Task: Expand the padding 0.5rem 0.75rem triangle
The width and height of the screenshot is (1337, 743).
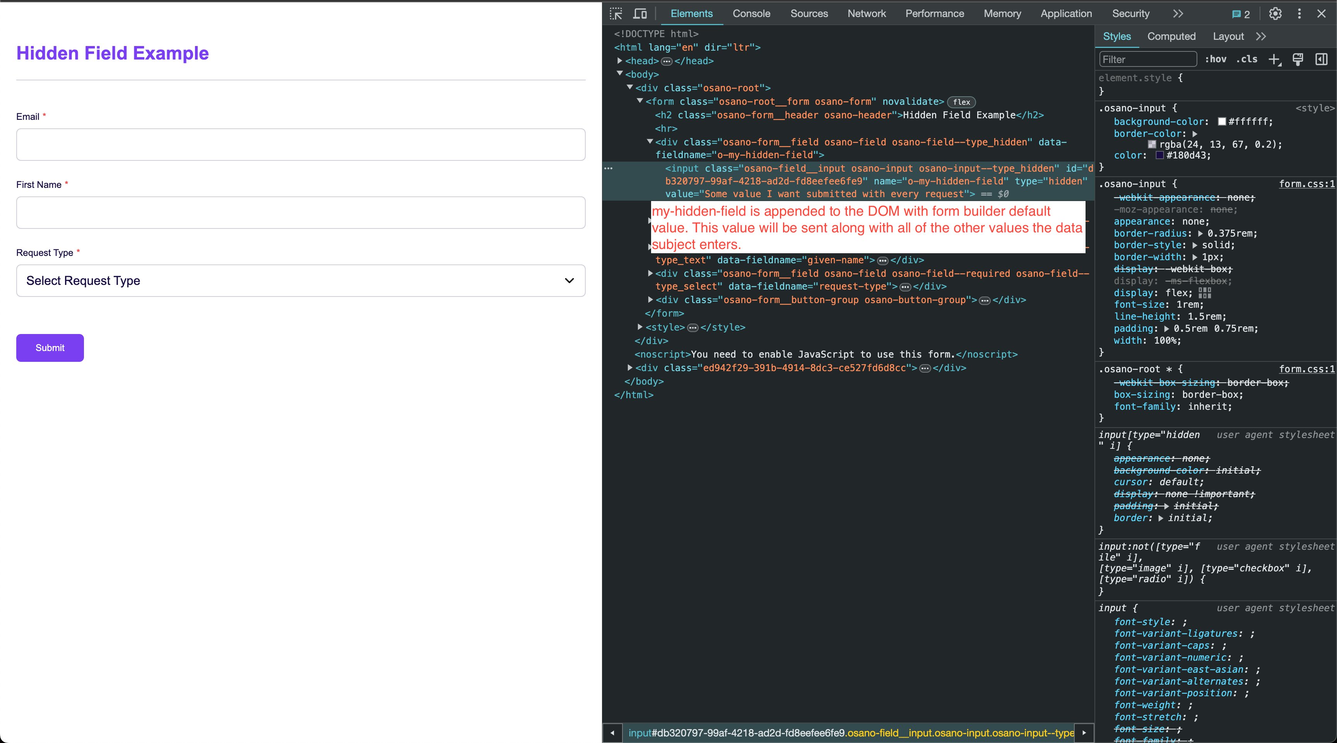Action: 1167,329
